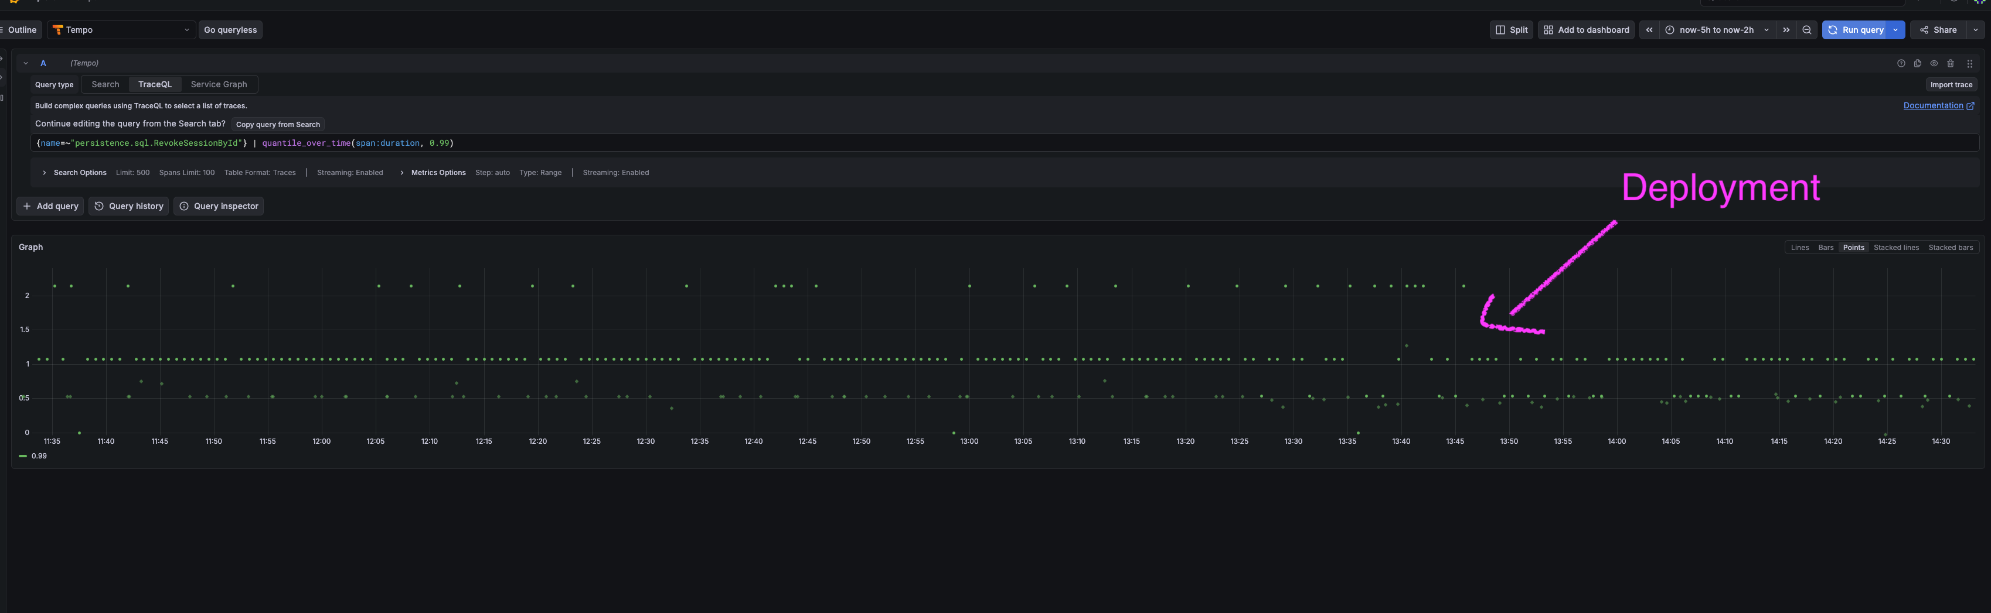Delete query A using the trash icon
This screenshot has height=613, width=1991.
(1950, 63)
